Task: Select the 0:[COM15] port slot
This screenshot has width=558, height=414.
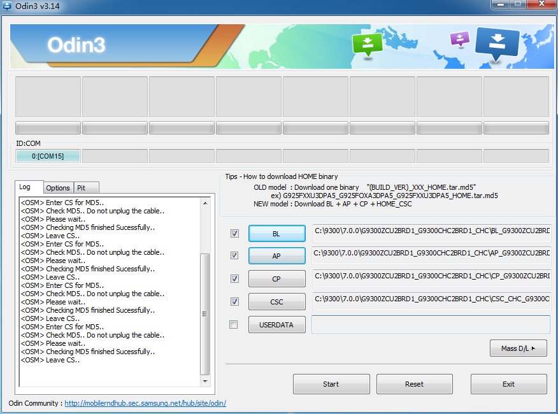Action: click(x=48, y=156)
